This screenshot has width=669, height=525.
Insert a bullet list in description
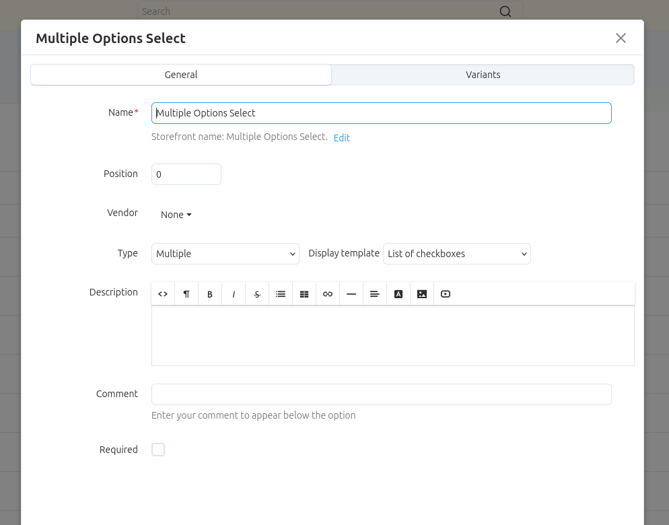(x=281, y=293)
